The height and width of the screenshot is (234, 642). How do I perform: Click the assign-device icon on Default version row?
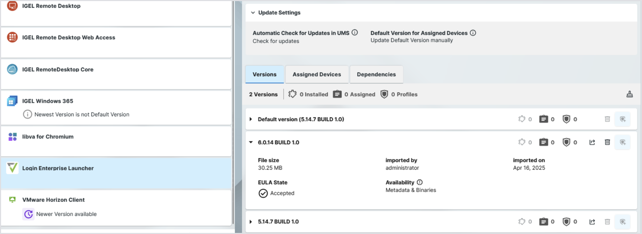[622, 119]
